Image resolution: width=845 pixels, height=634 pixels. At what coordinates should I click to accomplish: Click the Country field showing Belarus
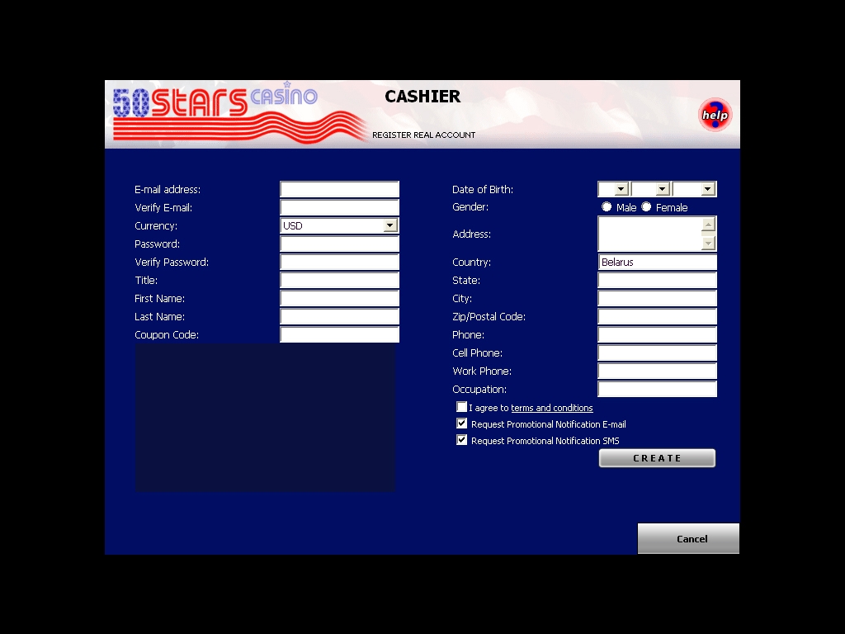pyautogui.click(x=657, y=262)
